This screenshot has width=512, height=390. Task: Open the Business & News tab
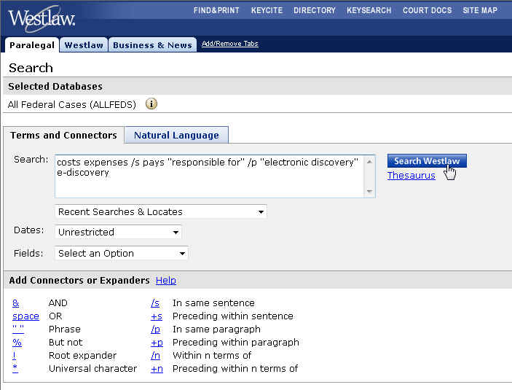152,45
